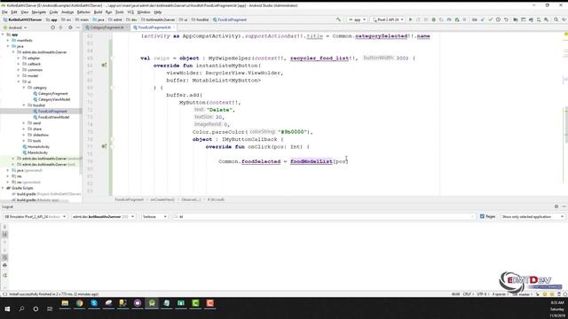Run the app with green play button

(410, 19)
